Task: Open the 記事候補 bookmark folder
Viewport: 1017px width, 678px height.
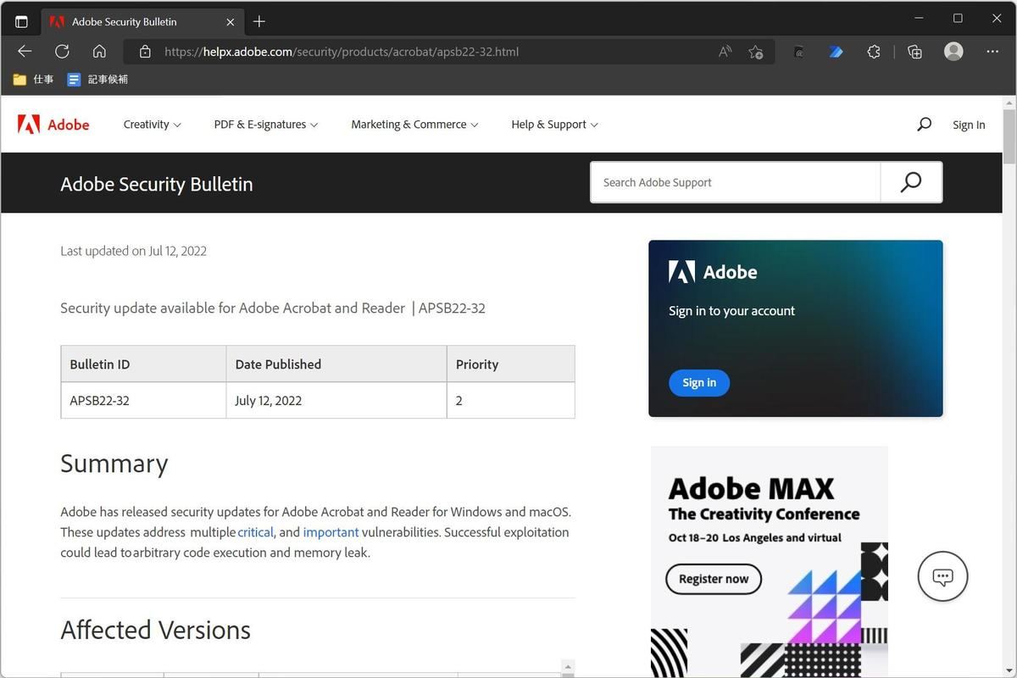Action: tap(98, 80)
